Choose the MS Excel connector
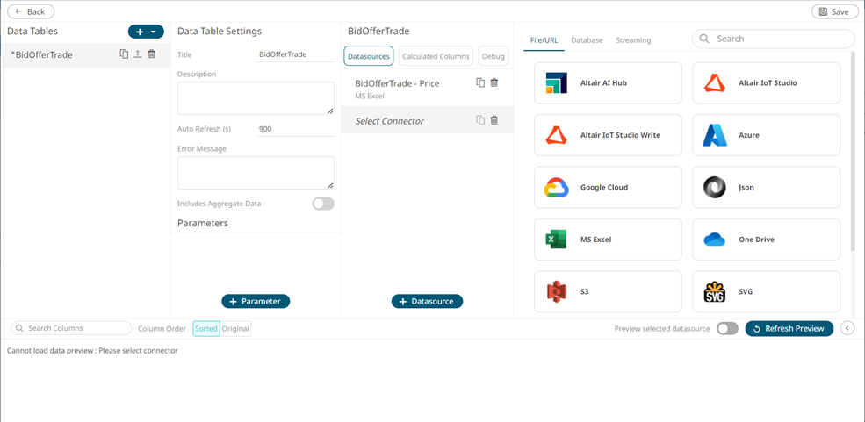This screenshot has width=865, height=422. tap(608, 240)
